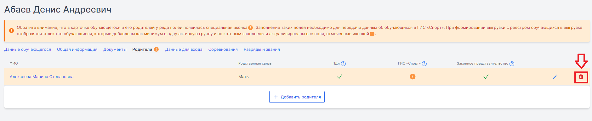
Task: Open the ПДн help question mark
Action: [343, 64]
